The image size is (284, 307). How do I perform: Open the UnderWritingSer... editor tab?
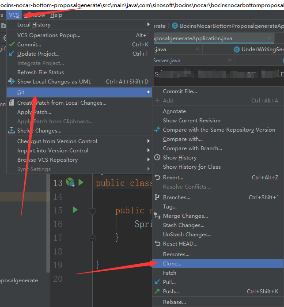coord(262,49)
